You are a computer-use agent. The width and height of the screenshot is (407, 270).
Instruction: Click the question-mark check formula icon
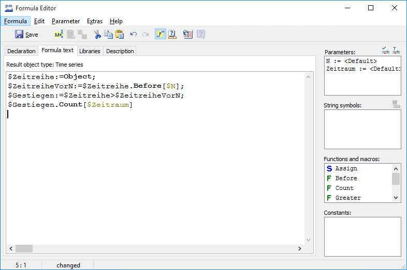coord(172,35)
